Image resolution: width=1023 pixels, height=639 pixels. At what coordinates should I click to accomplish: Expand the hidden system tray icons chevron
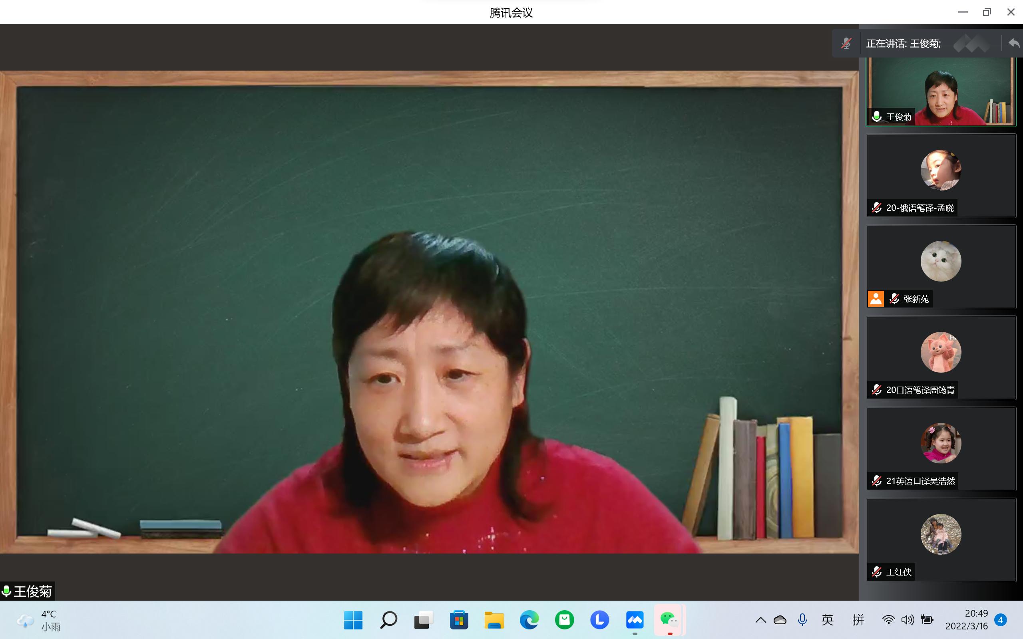tap(760, 620)
